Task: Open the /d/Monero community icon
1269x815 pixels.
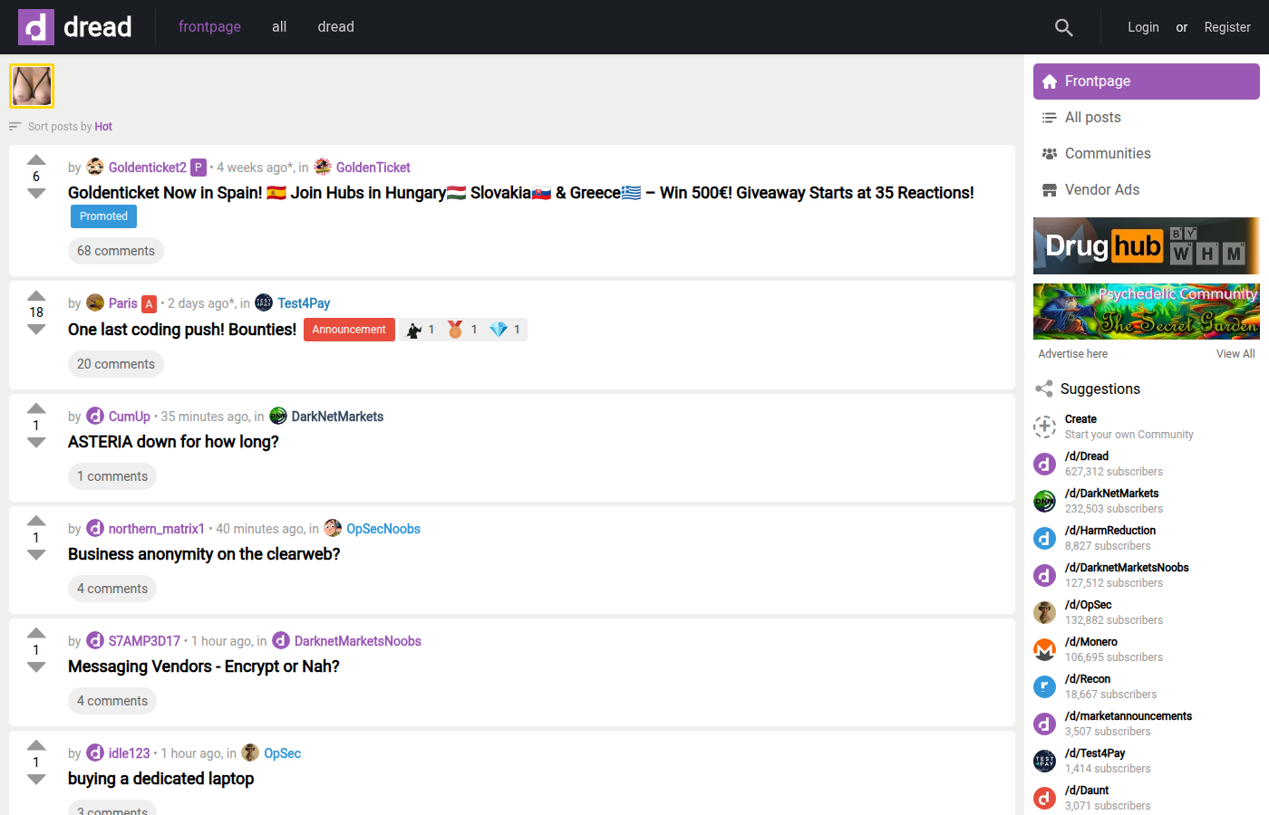Action: coord(1045,649)
